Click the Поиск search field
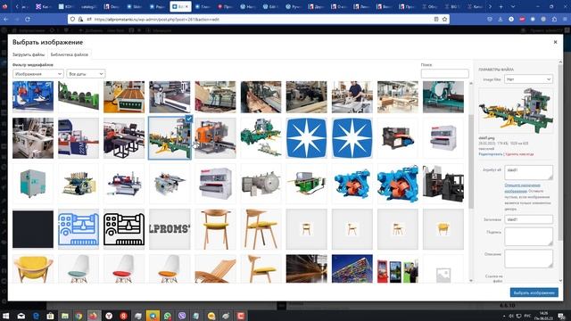This screenshot has width=571, height=321. (x=444, y=73)
